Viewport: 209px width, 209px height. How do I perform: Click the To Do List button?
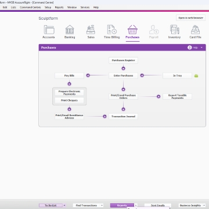click(x=51, y=206)
